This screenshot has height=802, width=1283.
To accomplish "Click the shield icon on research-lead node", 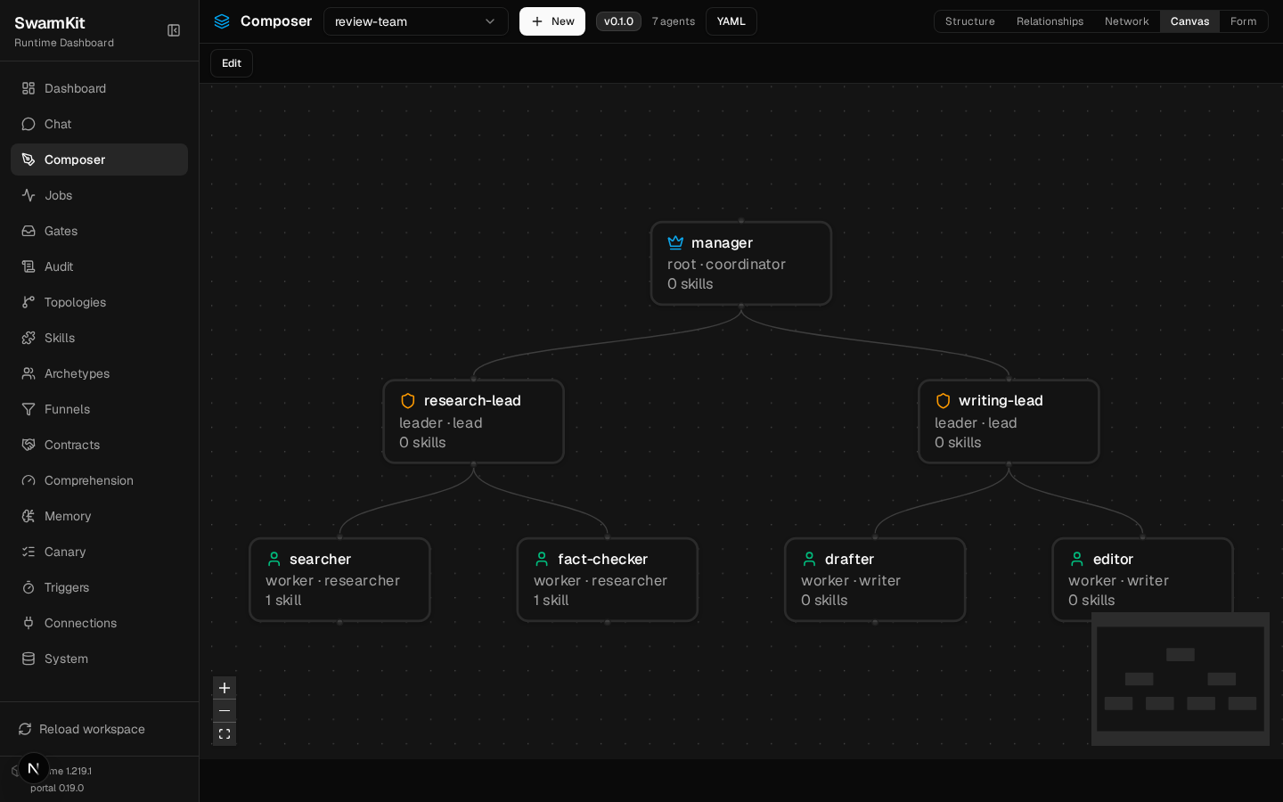I will click(408, 401).
